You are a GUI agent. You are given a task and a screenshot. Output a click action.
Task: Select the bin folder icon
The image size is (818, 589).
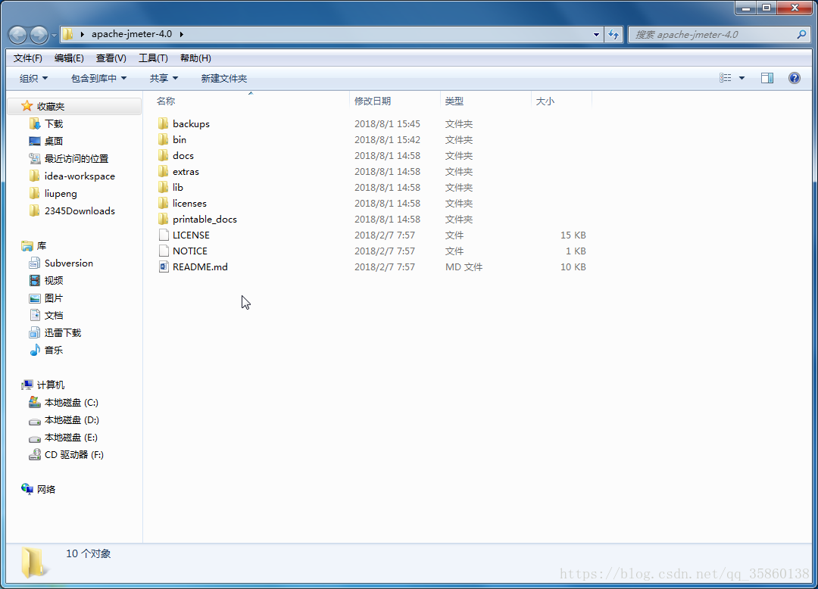pyautogui.click(x=164, y=140)
